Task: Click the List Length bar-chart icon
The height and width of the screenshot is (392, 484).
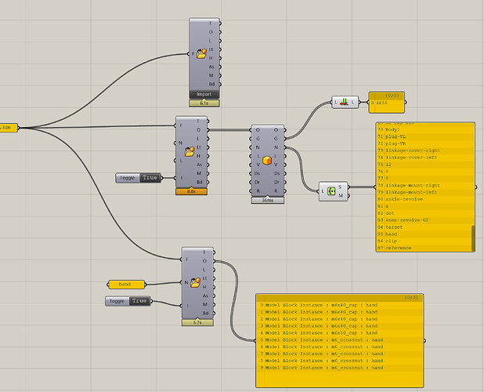Action: pos(344,102)
